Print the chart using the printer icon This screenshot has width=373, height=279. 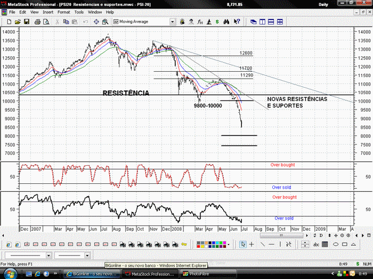[38, 22]
